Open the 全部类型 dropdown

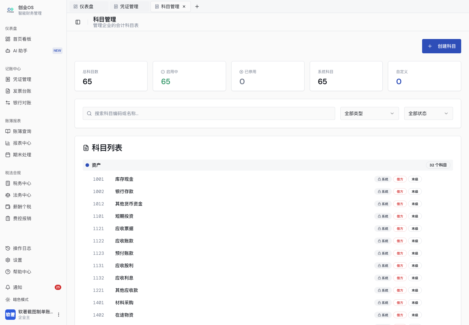pos(370,113)
